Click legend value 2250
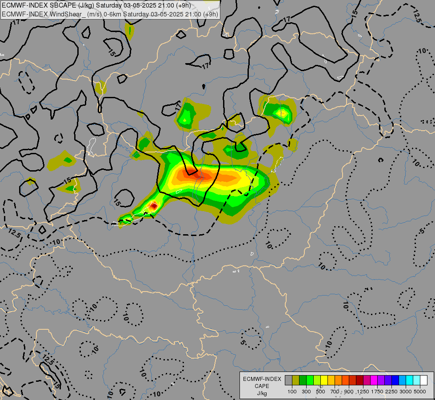Image resolution: width=435 pixels, height=400 pixels. (x=392, y=392)
